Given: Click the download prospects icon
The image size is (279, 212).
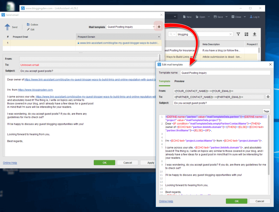Looking at the screenshot, I should tap(254, 34).
